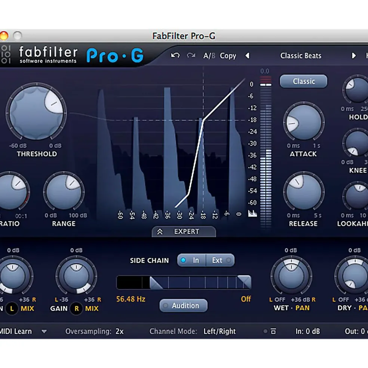Click the In: 0 dB readout
368x368 pixels.
click(307, 331)
